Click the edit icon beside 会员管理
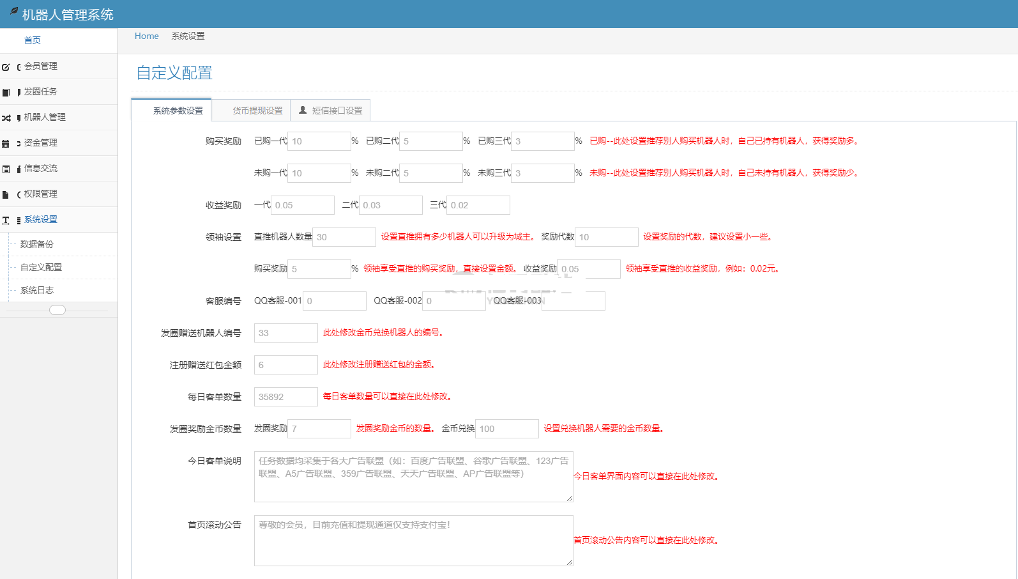1018x579 pixels. tap(6, 66)
